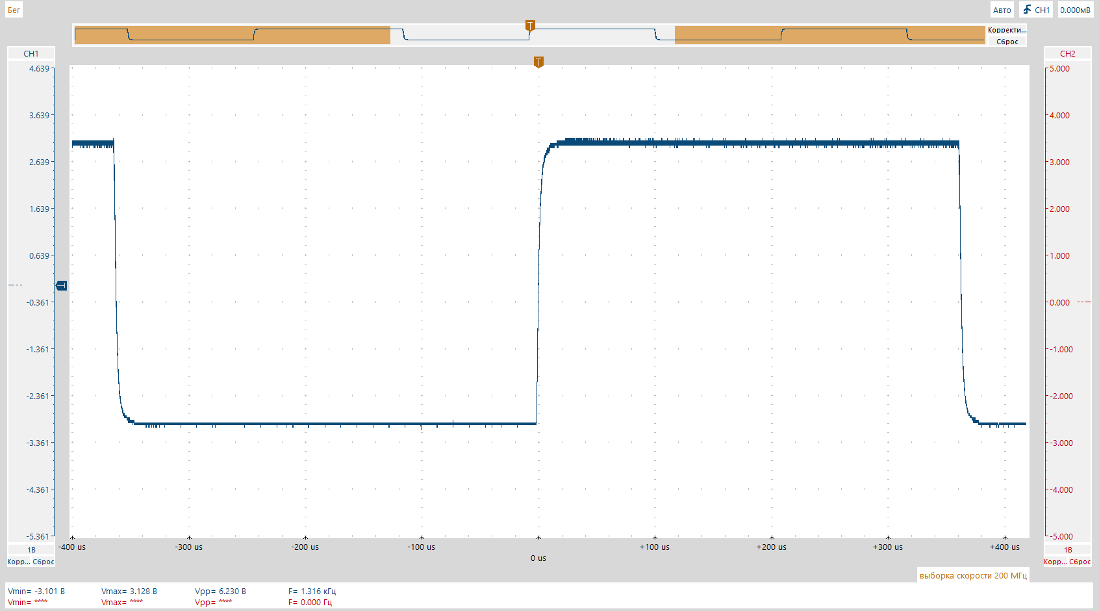
Task: Click the -100 us time axis label
Action: coord(422,547)
